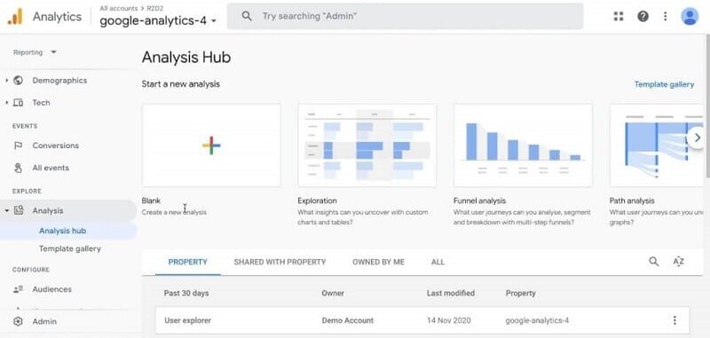Click the Past 30 days header

pos(186,294)
